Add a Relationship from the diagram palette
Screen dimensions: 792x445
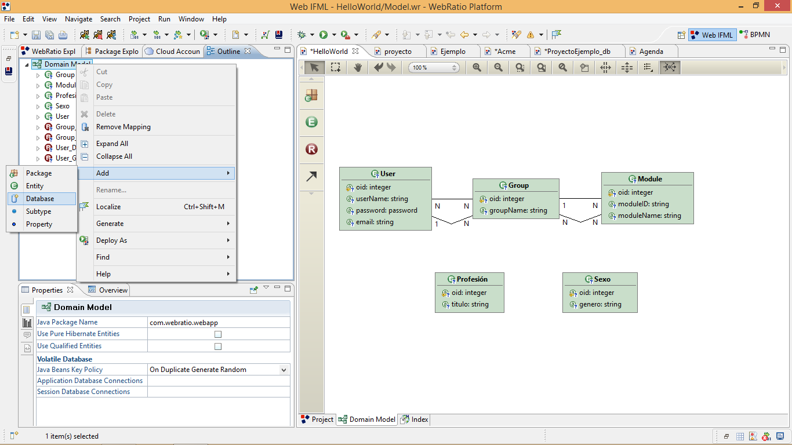click(312, 149)
